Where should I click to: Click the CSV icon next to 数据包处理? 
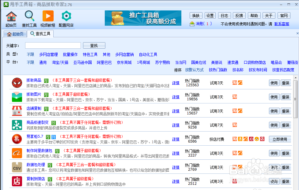tap(17, 167)
